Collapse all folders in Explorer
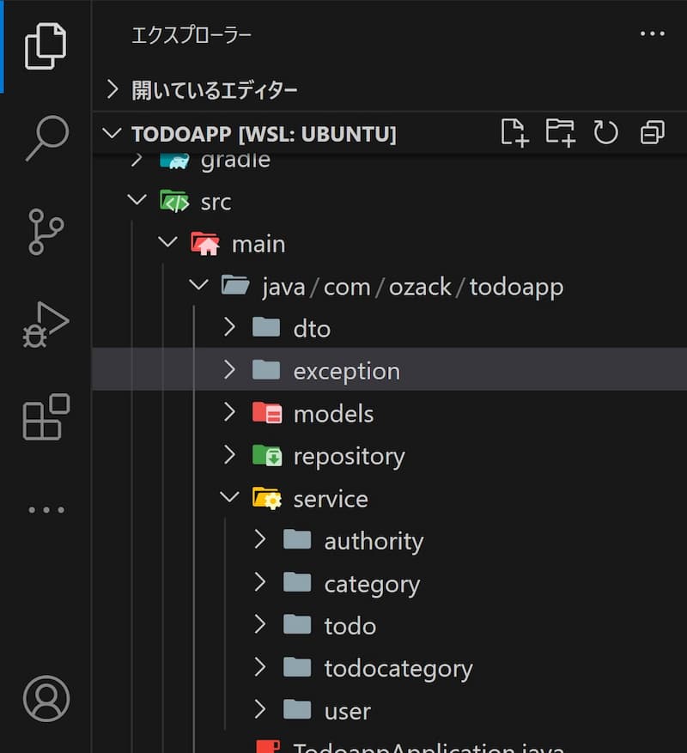Image resolution: width=687 pixels, height=753 pixels. coord(653,132)
